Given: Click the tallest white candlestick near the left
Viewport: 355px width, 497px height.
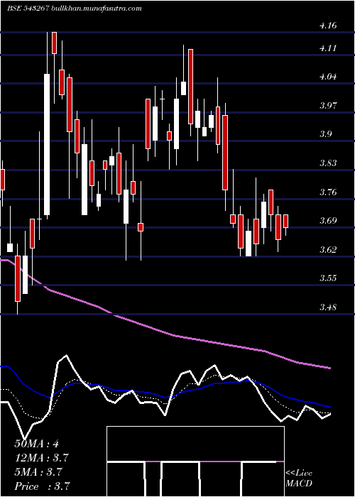Looking at the screenshot, I should (47, 145).
